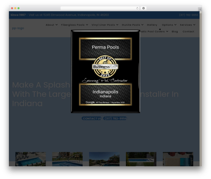Click the (317) 782-9956 button below the hero

(x=115, y=118)
